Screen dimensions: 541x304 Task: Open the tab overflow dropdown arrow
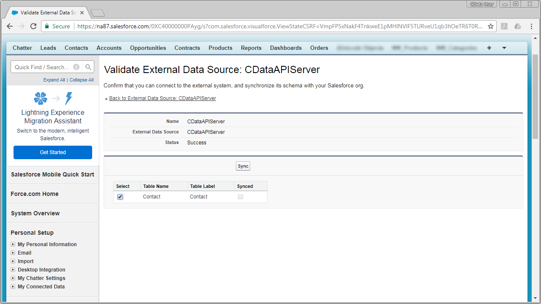pyautogui.click(x=504, y=48)
